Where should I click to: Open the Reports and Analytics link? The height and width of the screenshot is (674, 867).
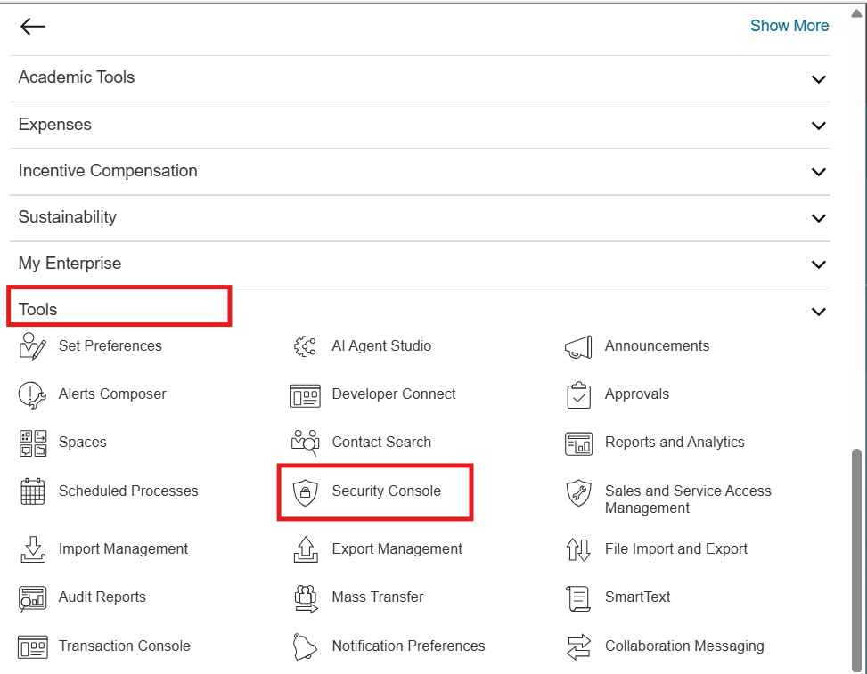674,443
